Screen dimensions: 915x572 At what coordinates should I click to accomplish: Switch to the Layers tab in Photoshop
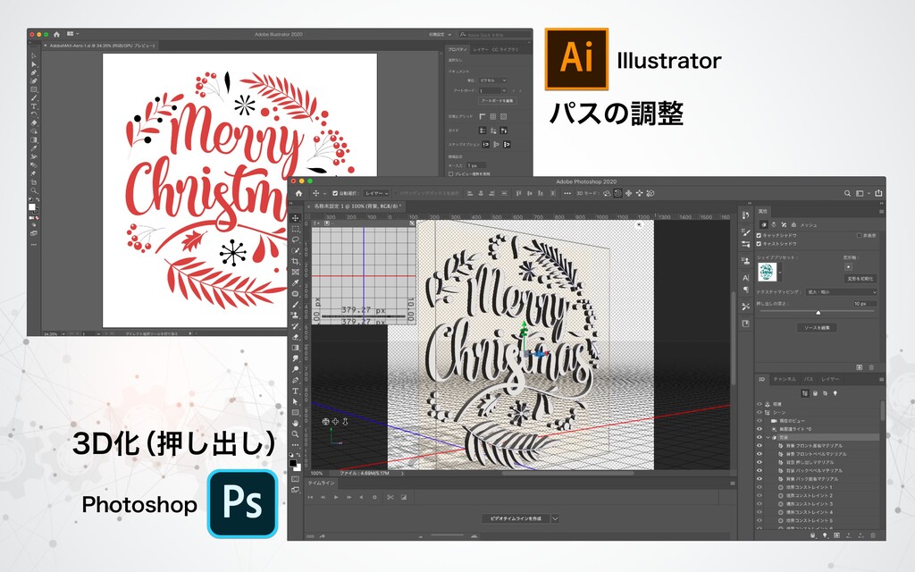[830, 379]
